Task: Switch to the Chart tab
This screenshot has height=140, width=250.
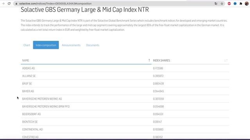Action: [x=27, y=45]
